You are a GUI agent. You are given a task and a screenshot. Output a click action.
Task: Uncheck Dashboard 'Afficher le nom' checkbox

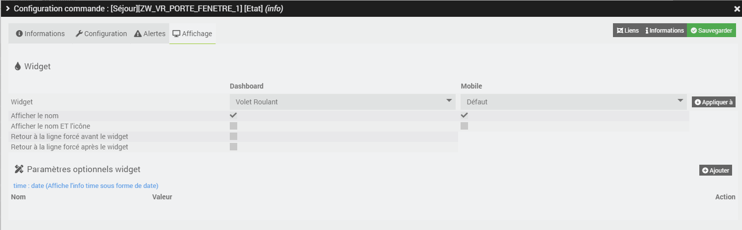point(233,115)
